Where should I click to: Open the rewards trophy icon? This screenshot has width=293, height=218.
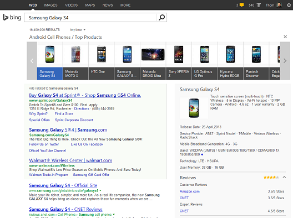pos(259,5)
